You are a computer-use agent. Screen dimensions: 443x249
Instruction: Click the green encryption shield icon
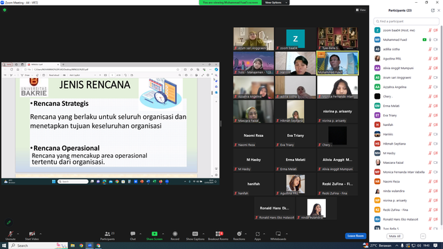pyautogui.click(x=5, y=10)
